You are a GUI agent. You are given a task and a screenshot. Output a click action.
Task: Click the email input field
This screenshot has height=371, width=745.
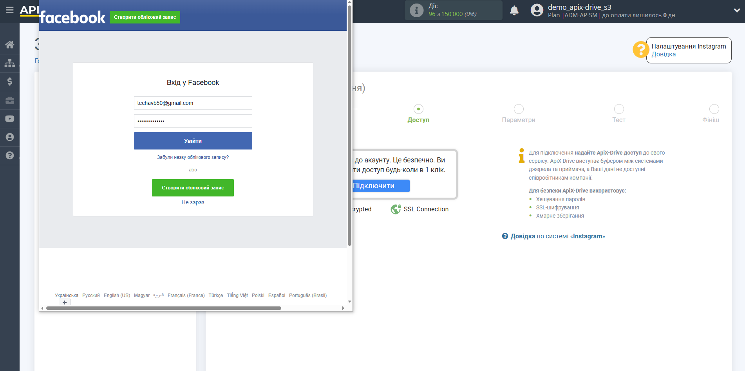click(193, 103)
